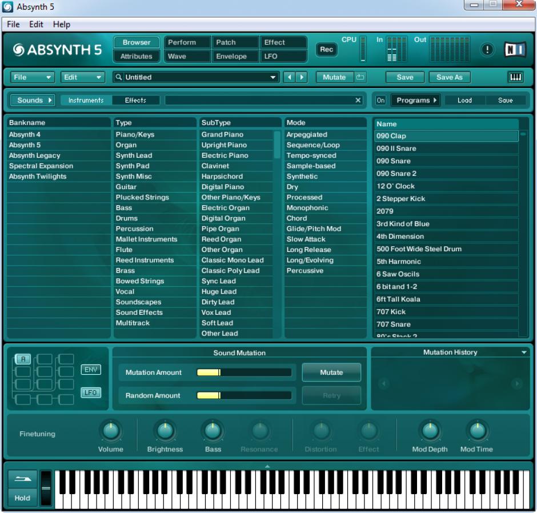This screenshot has width=537, height=513.
Task: Click the NI logo icon
Action: click(x=514, y=50)
